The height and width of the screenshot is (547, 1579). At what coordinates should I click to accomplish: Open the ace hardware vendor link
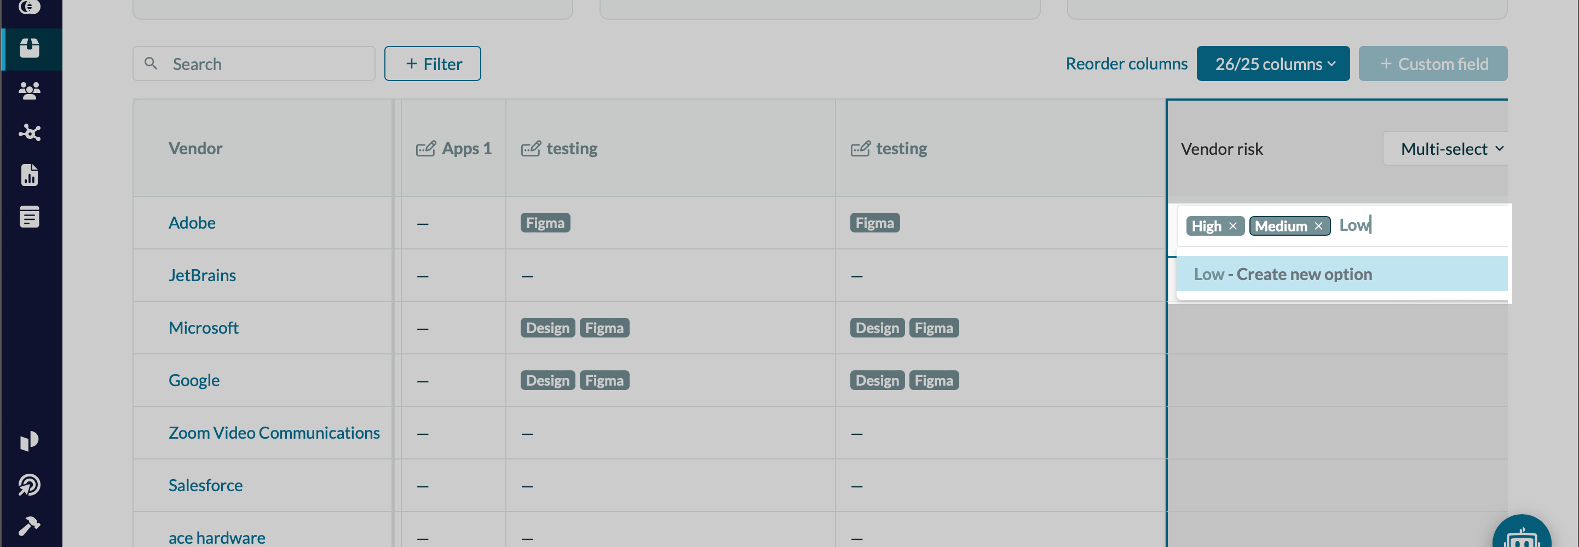[217, 537]
